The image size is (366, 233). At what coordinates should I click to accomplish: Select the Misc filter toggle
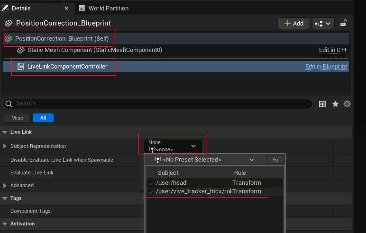coord(17,118)
